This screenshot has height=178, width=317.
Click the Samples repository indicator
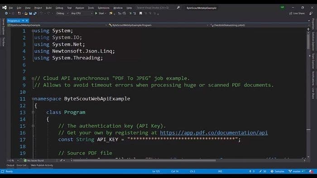(x=277, y=171)
